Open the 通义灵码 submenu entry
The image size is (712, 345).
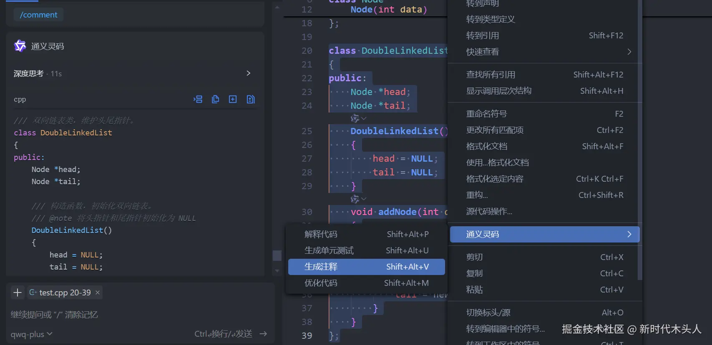pos(545,234)
